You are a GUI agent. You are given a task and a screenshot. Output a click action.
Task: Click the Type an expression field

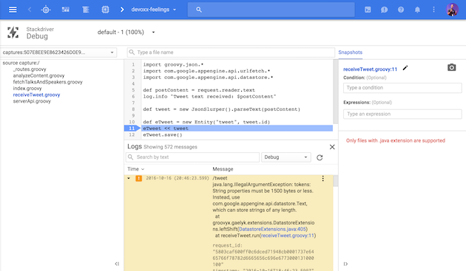tap(402, 114)
